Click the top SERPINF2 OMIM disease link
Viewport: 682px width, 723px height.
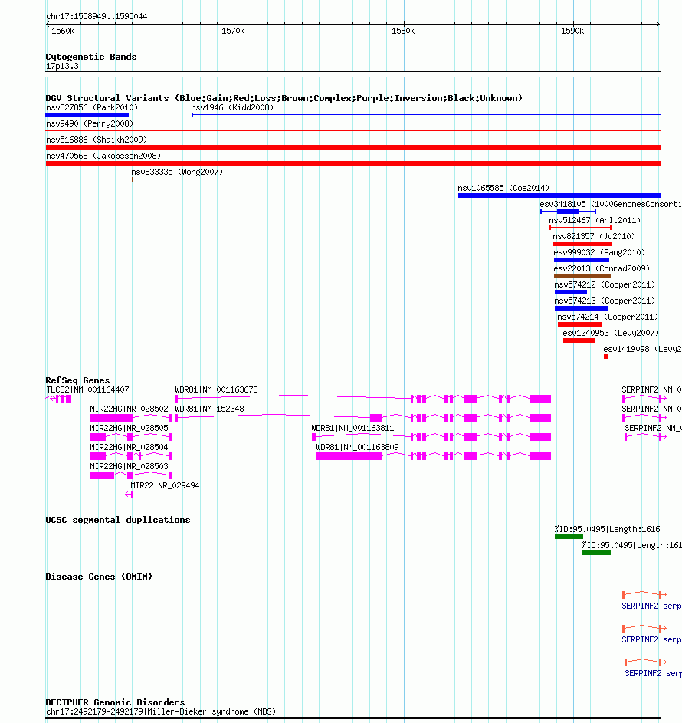651,606
